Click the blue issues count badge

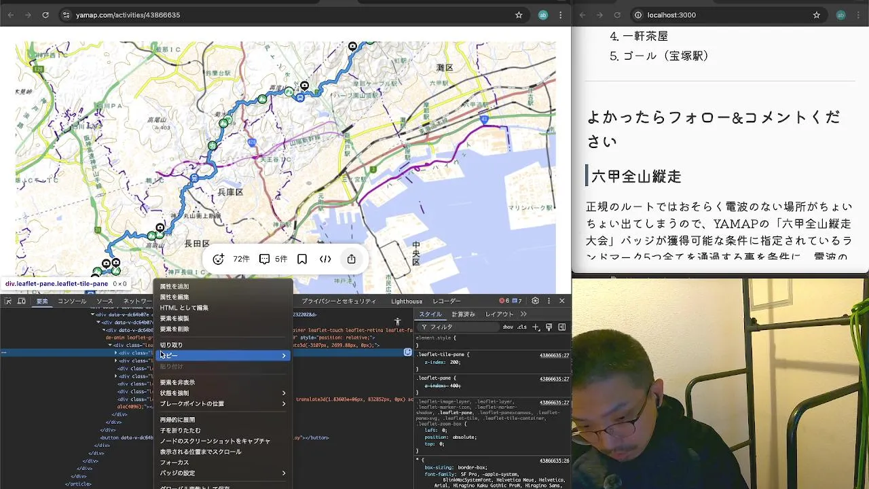coord(517,301)
